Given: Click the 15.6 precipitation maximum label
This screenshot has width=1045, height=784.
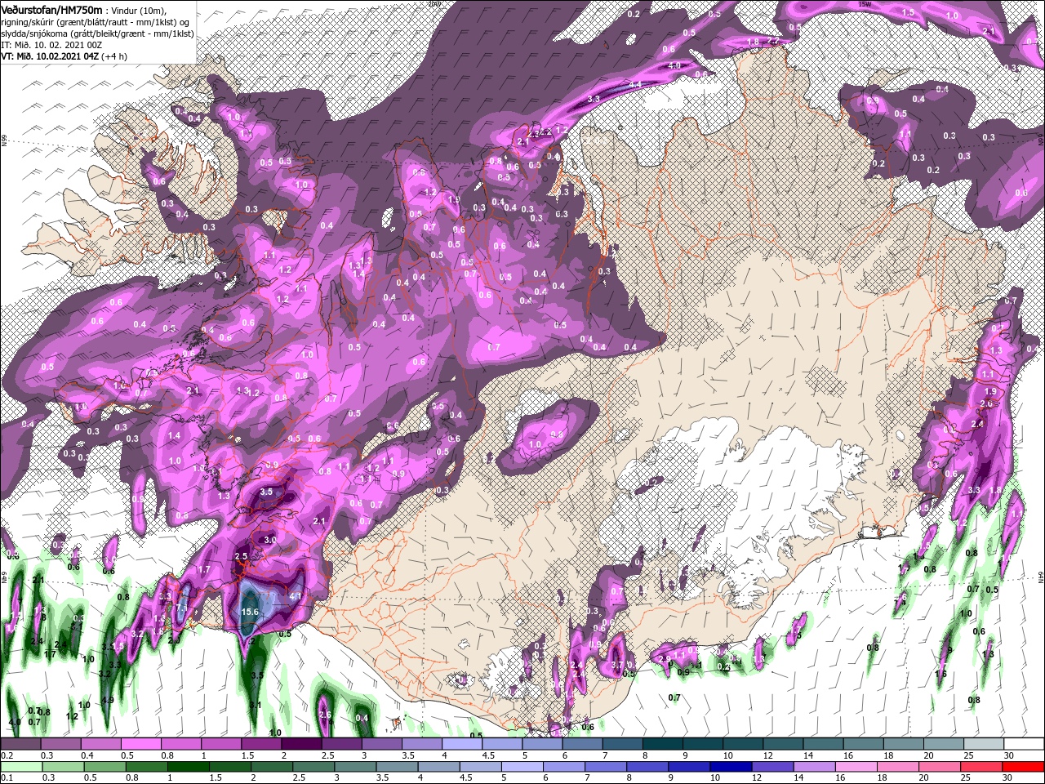Looking at the screenshot, I should [x=250, y=612].
